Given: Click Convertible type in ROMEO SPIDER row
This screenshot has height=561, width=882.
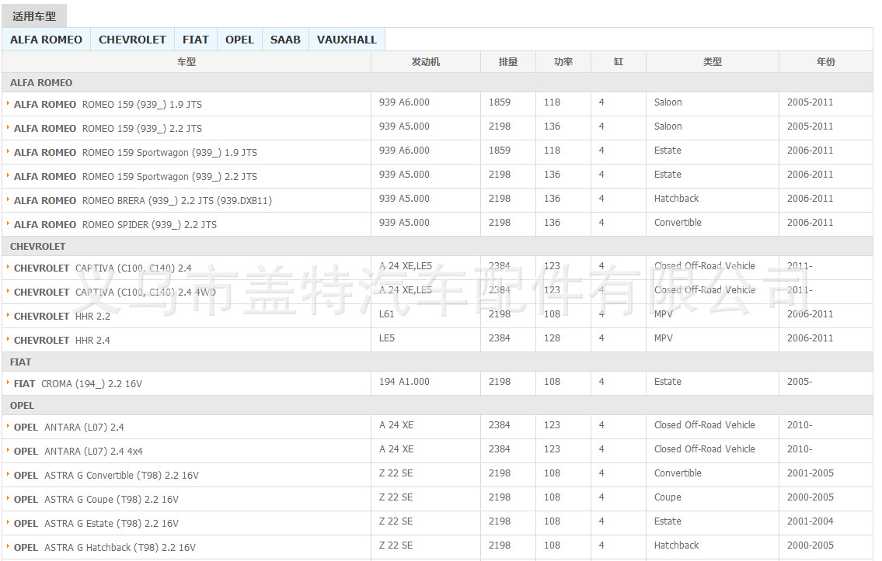Looking at the screenshot, I should [678, 223].
